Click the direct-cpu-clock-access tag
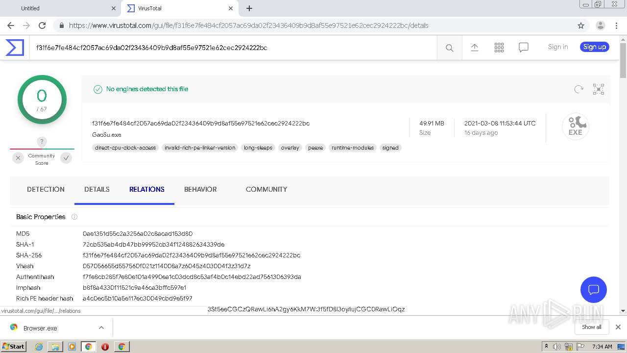The width and height of the screenshot is (627, 353). 125,148
